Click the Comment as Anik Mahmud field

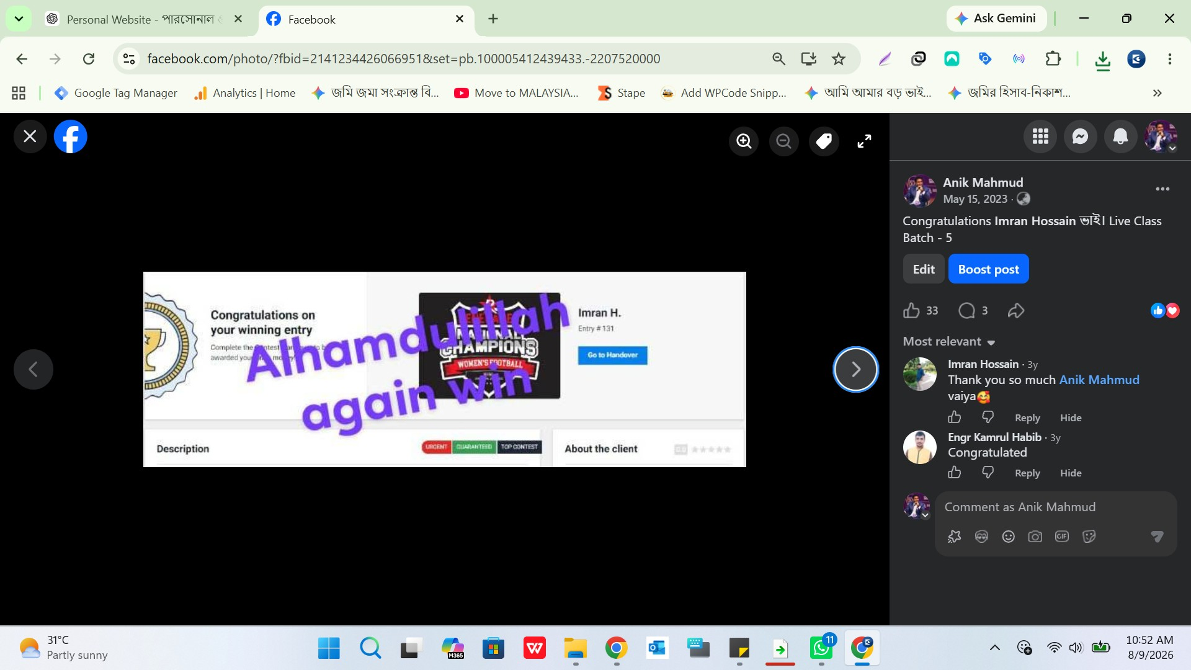point(1056,507)
